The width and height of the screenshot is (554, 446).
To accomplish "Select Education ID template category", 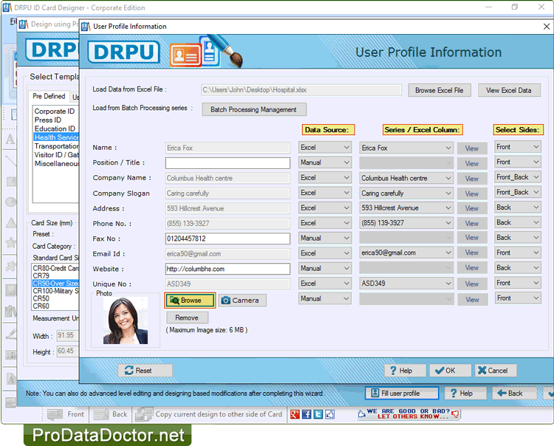I will tap(55, 129).
